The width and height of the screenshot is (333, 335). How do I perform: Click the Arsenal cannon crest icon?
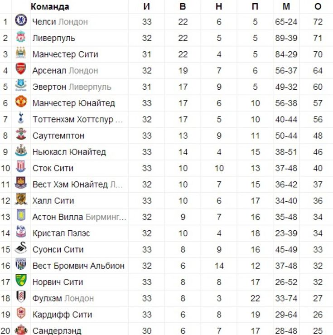click(21, 69)
